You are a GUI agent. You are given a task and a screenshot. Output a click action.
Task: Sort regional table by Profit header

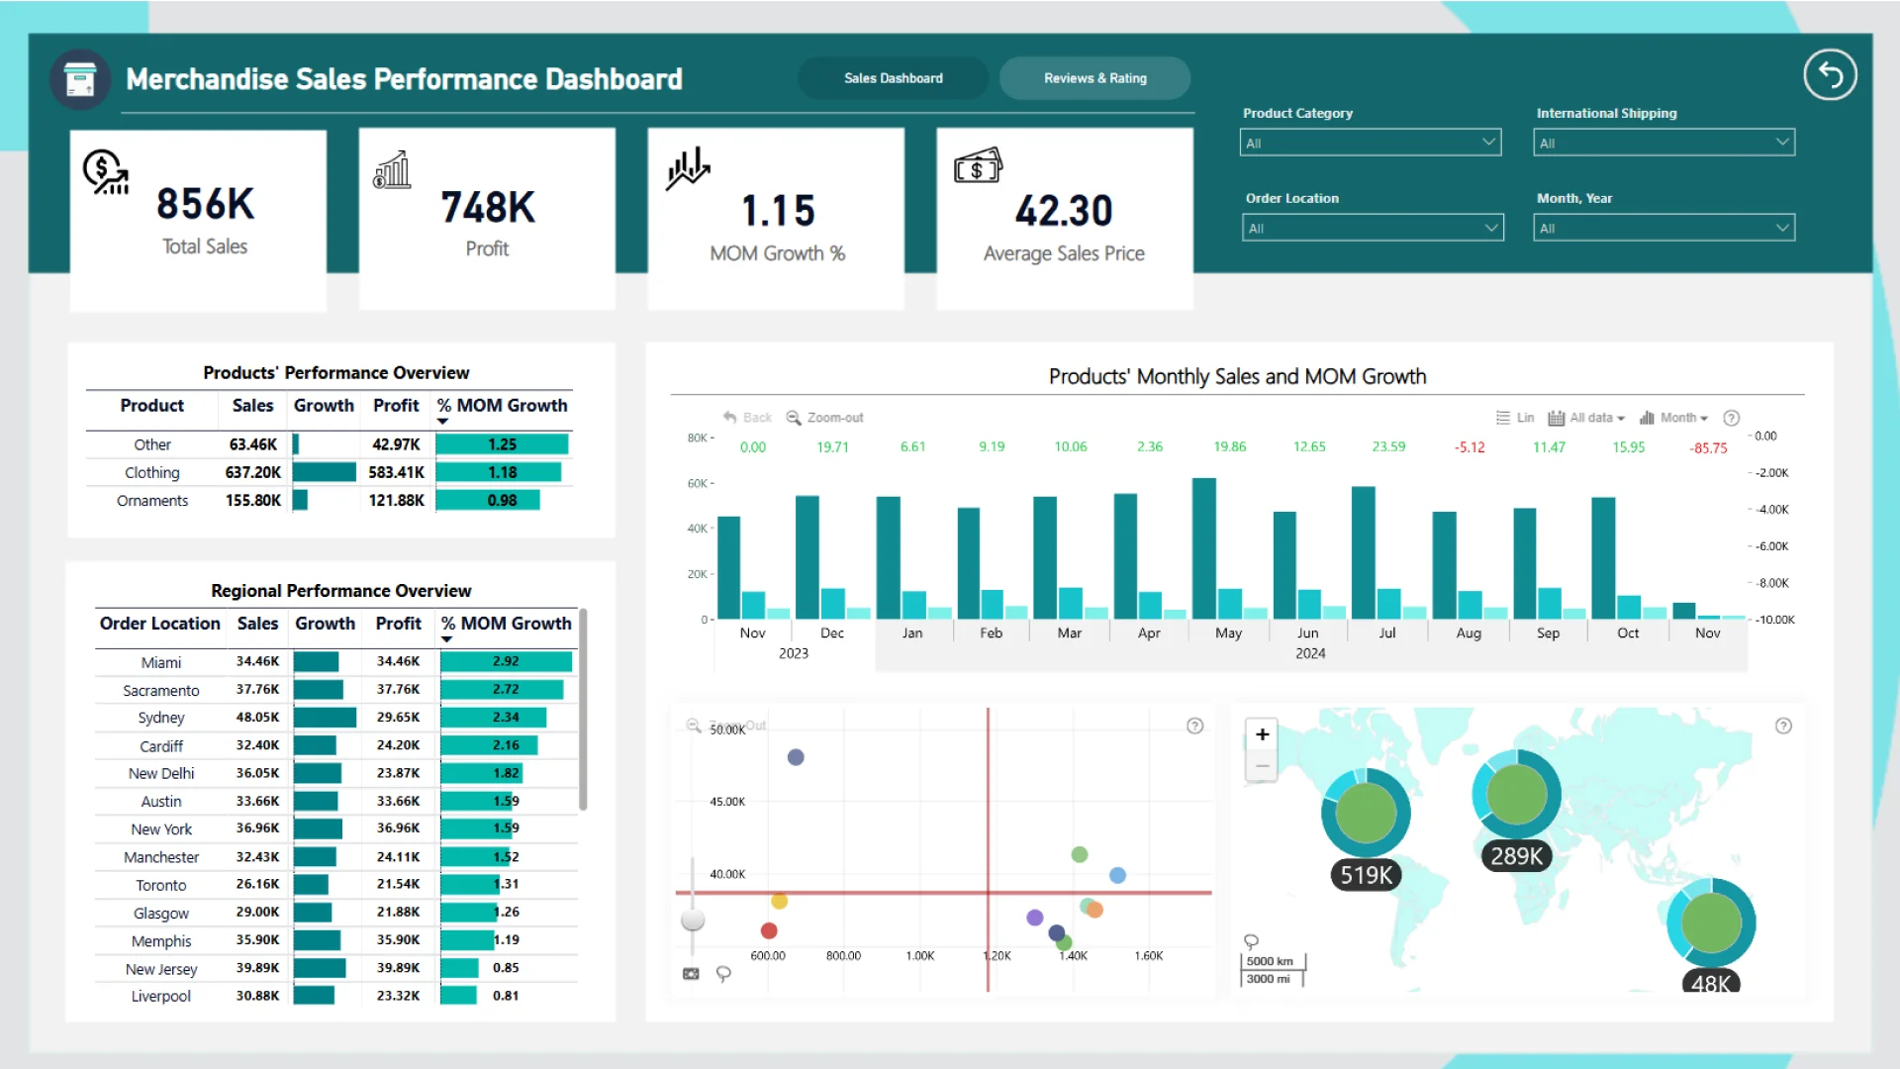pos(398,624)
